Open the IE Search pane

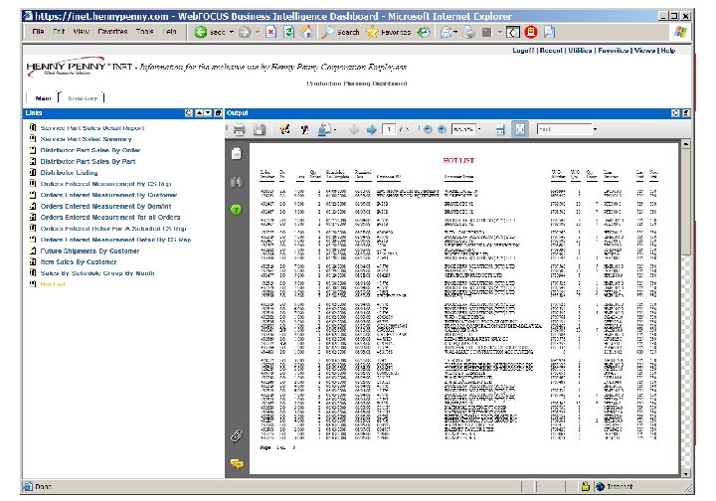pos(341,32)
